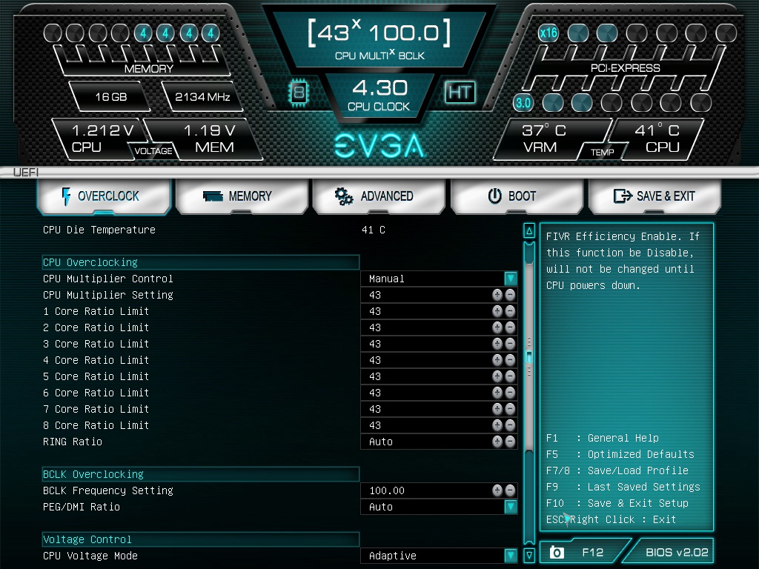
Task: Click the BIOS v2.02 version label
Action: pyautogui.click(x=677, y=552)
